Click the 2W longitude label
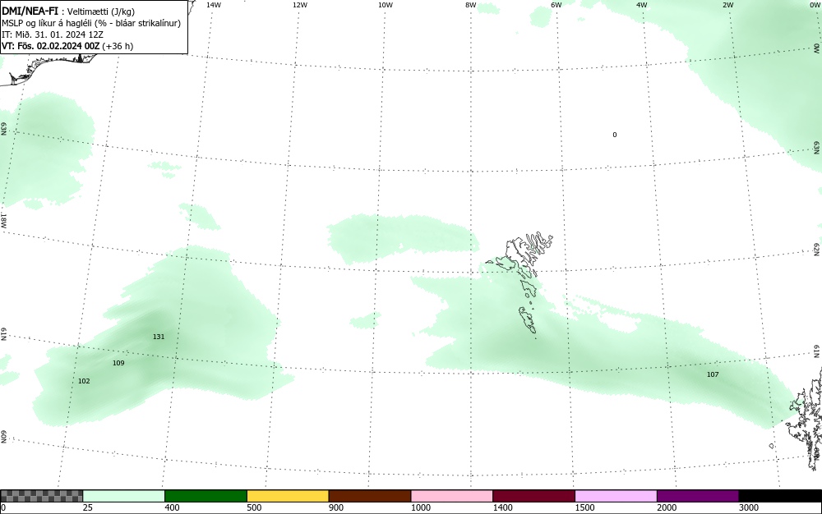The image size is (822, 514). (727, 5)
